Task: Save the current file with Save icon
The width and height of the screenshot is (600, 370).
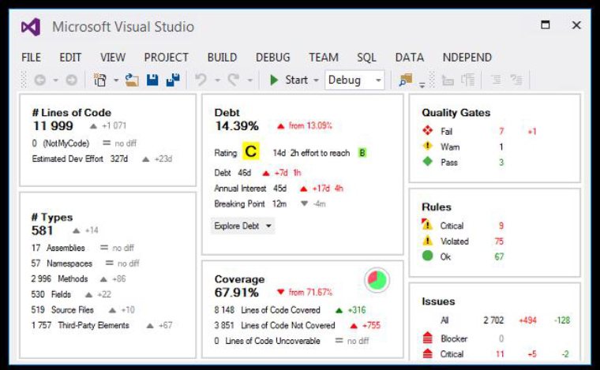Action: [152, 80]
